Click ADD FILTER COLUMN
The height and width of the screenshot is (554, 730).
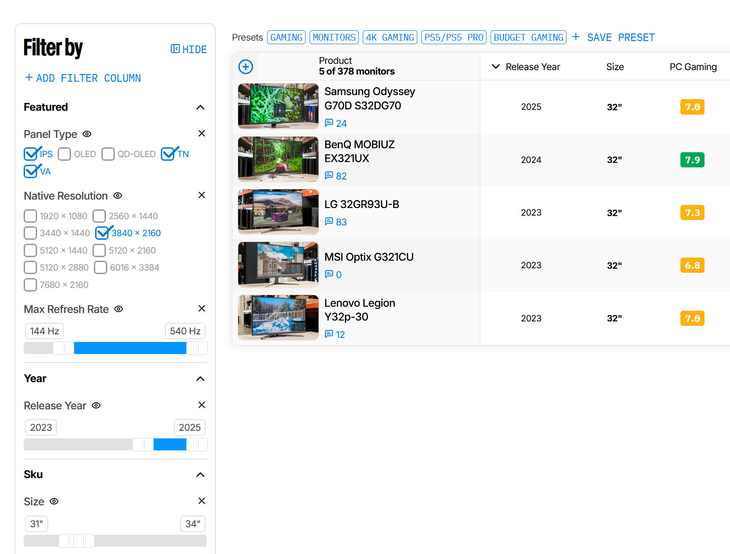pos(83,78)
